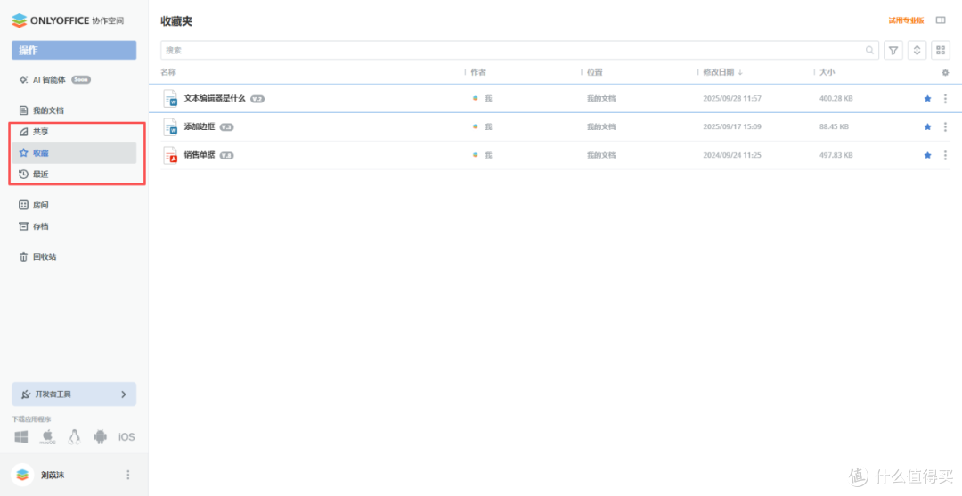Open the 回收站 trash

click(38, 256)
